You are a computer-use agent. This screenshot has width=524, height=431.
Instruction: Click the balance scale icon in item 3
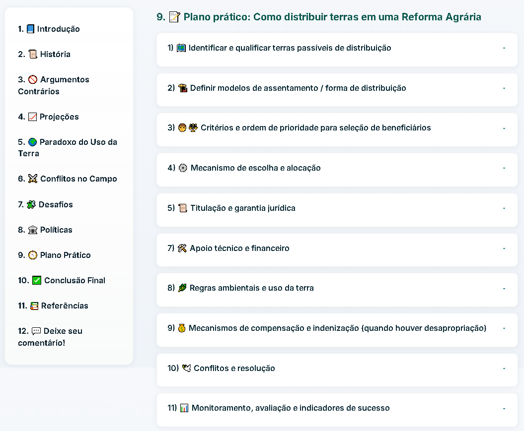pos(193,128)
